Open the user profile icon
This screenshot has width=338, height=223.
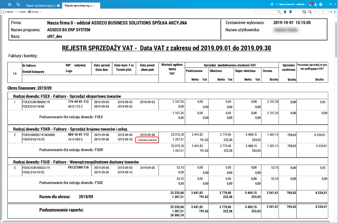coord(316,4)
